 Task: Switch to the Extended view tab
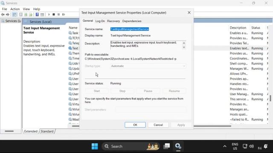[x=31, y=131]
